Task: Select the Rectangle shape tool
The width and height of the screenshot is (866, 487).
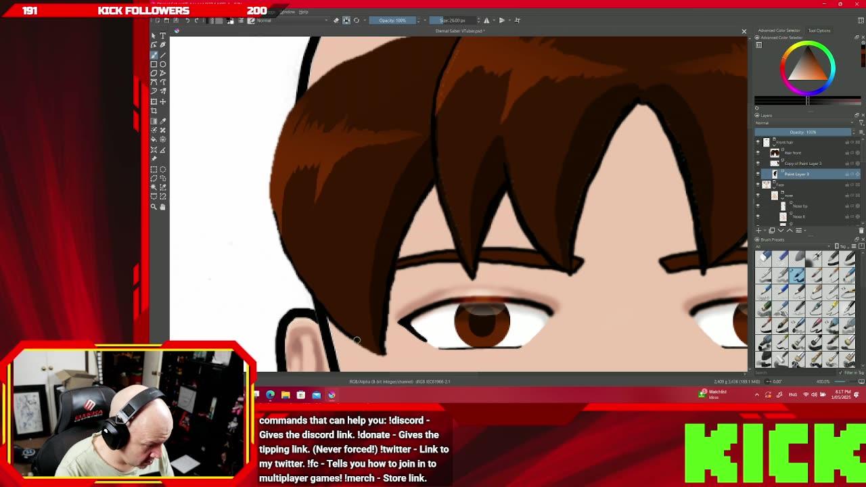Action: tap(154, 64)
